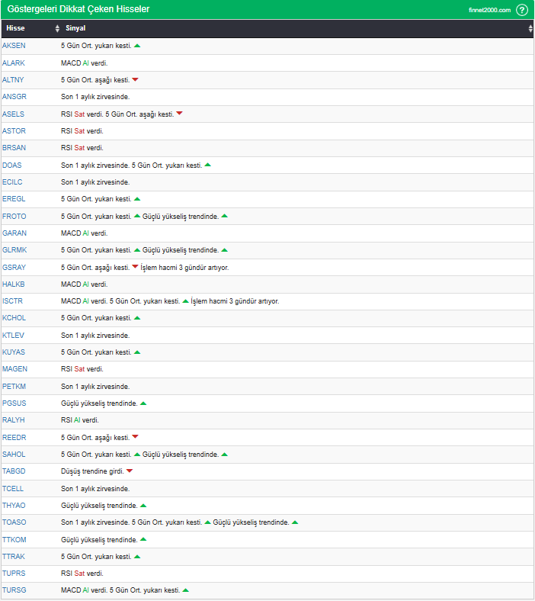Click green up arrow in TURSG row
Image resolution: width=535 pixels, height=601 pixels.
[x=186, y=590]
